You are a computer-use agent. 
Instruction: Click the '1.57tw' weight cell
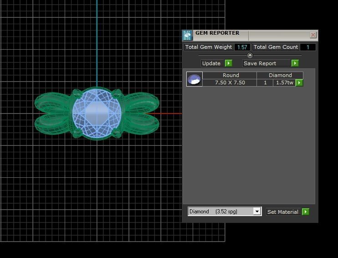[x=285, y=83]
